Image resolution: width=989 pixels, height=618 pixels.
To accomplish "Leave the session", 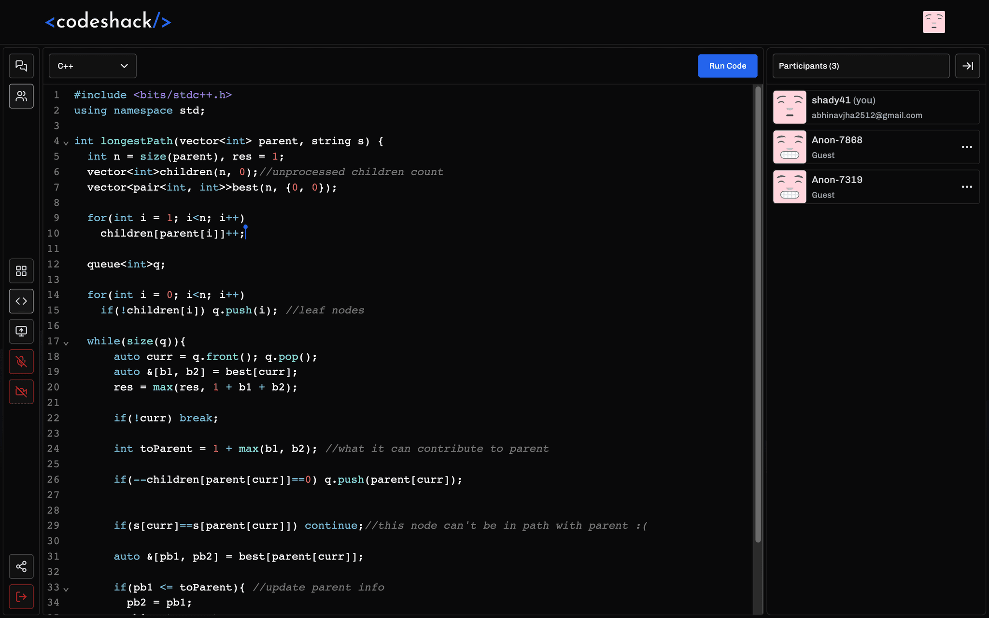I will coord(21,597).
